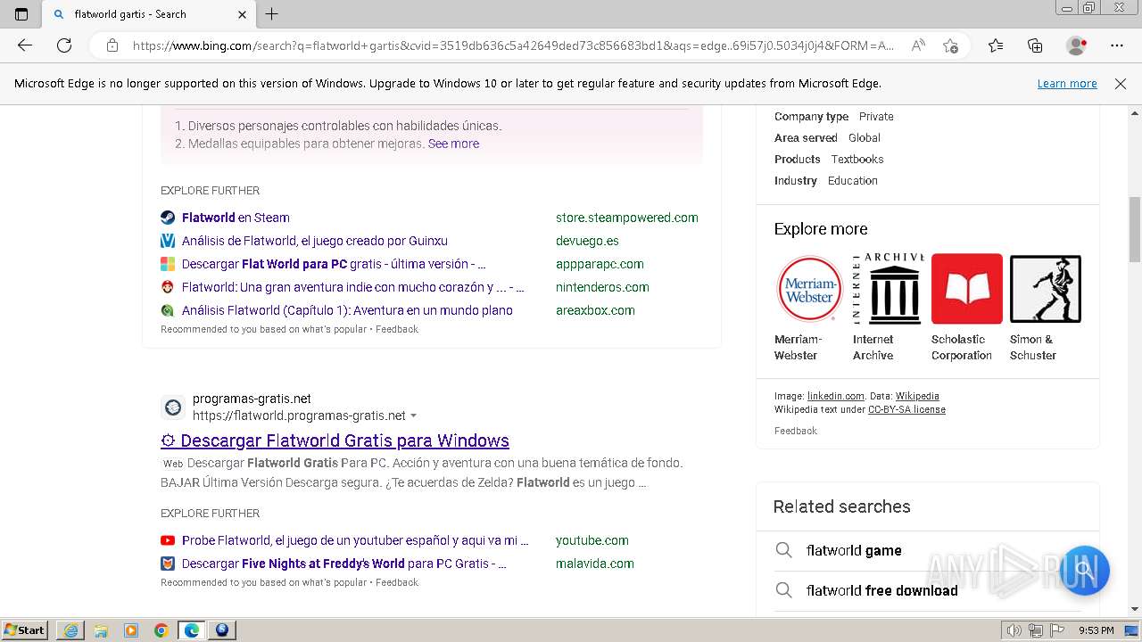Image resolution: width=1142 pixels, height=642 pixels.
Task: Open the tab actions menu icon
Action: tap(21, 14)
